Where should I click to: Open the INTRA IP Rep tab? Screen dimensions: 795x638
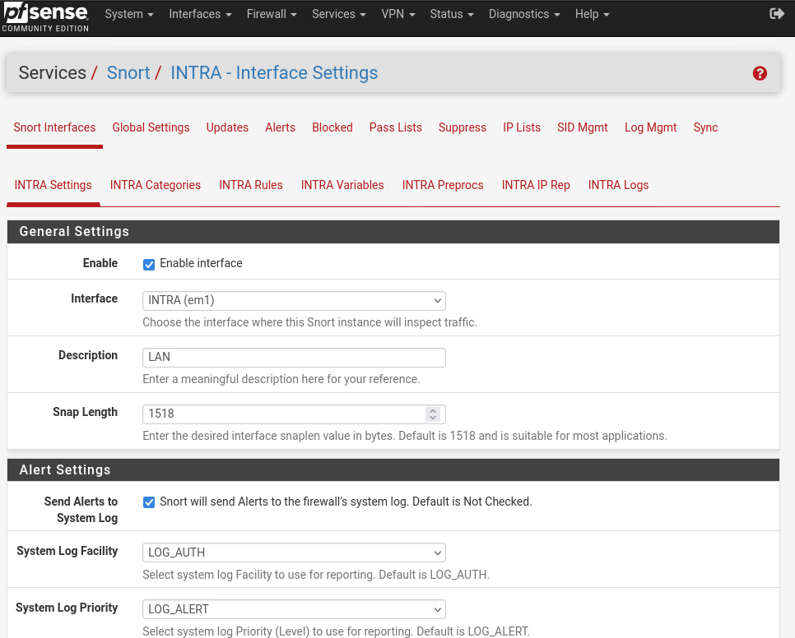(x=536, y=185)
